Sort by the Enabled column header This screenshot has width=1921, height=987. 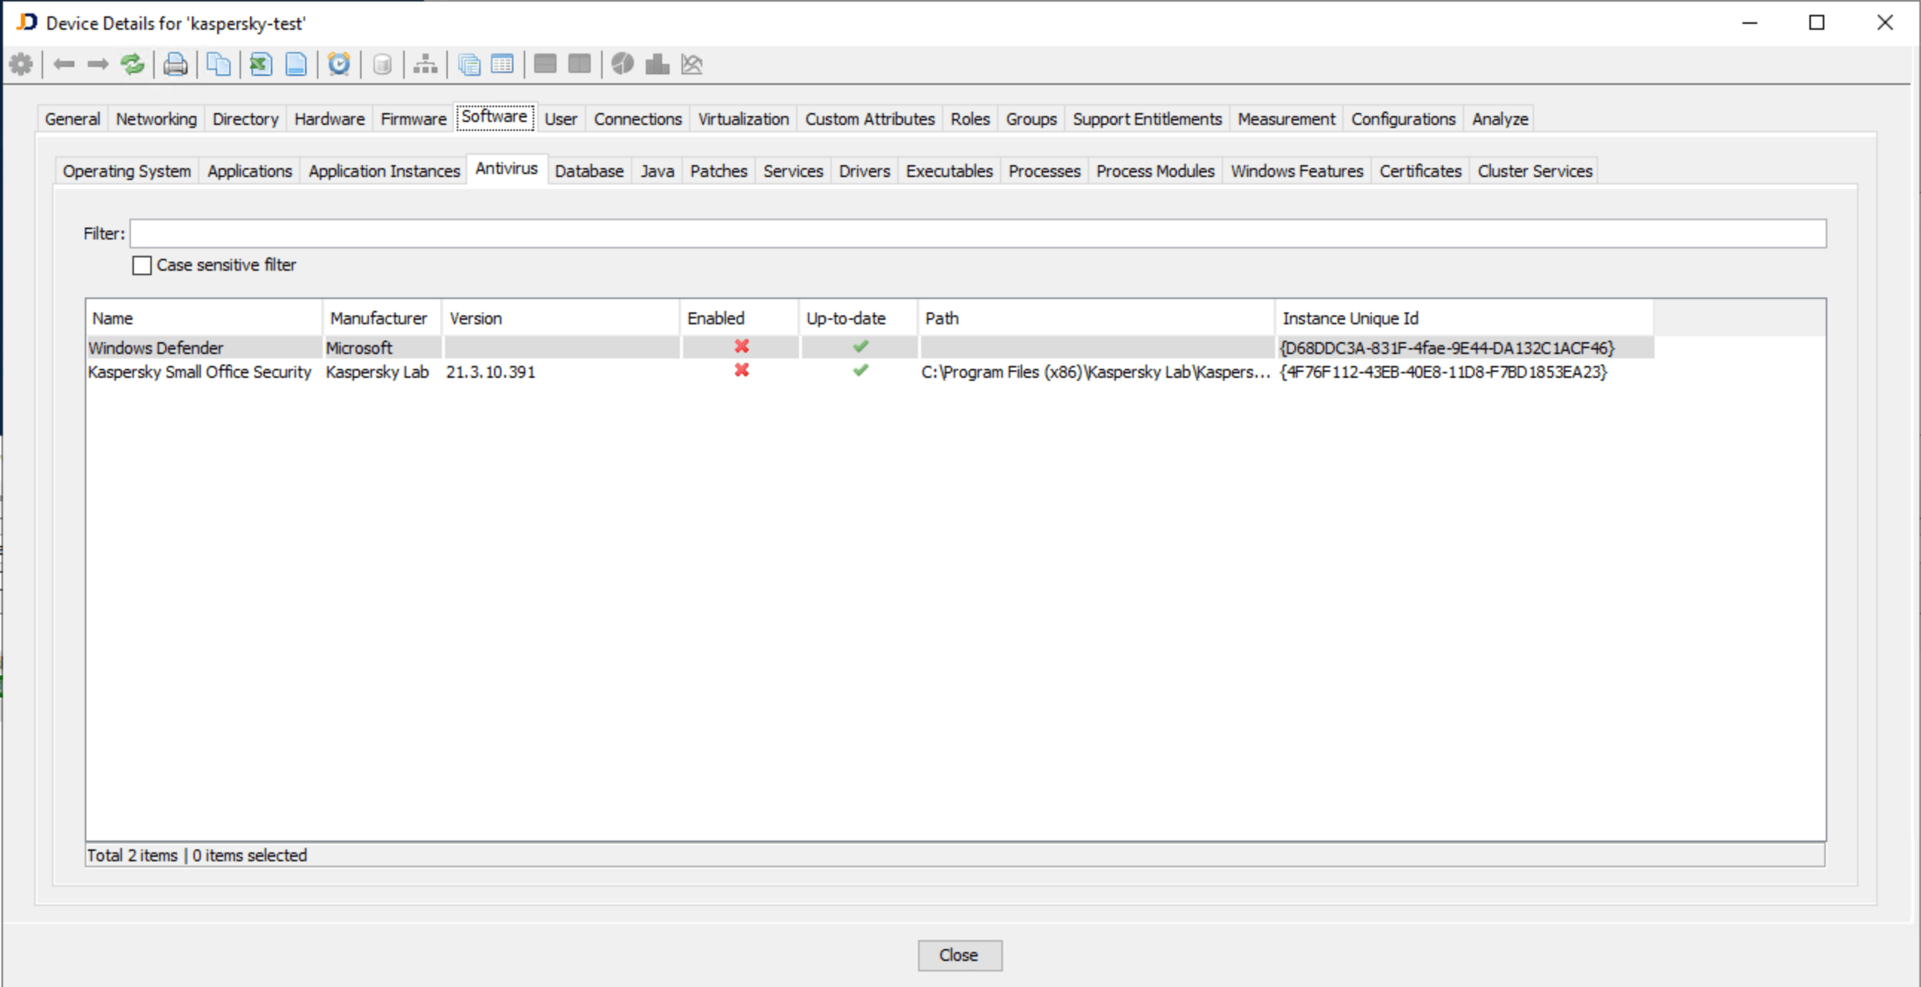click(x=716, y=318)
